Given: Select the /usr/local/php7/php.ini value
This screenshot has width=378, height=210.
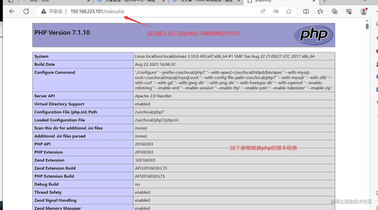Looking at the screenshot, I should (157, 120).
